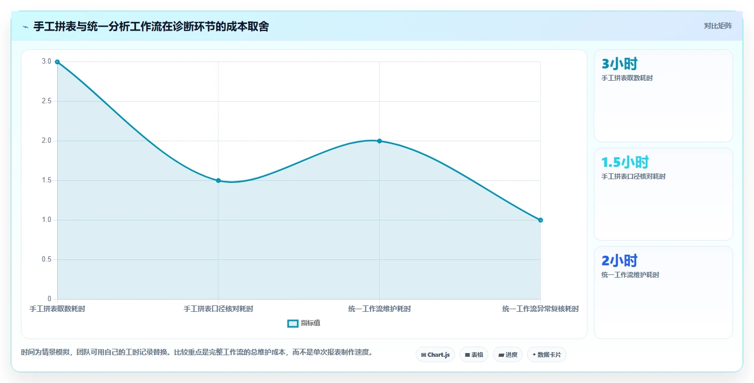Click the y-axis value 2.5
754x383 pixels.
pos(47,101)
